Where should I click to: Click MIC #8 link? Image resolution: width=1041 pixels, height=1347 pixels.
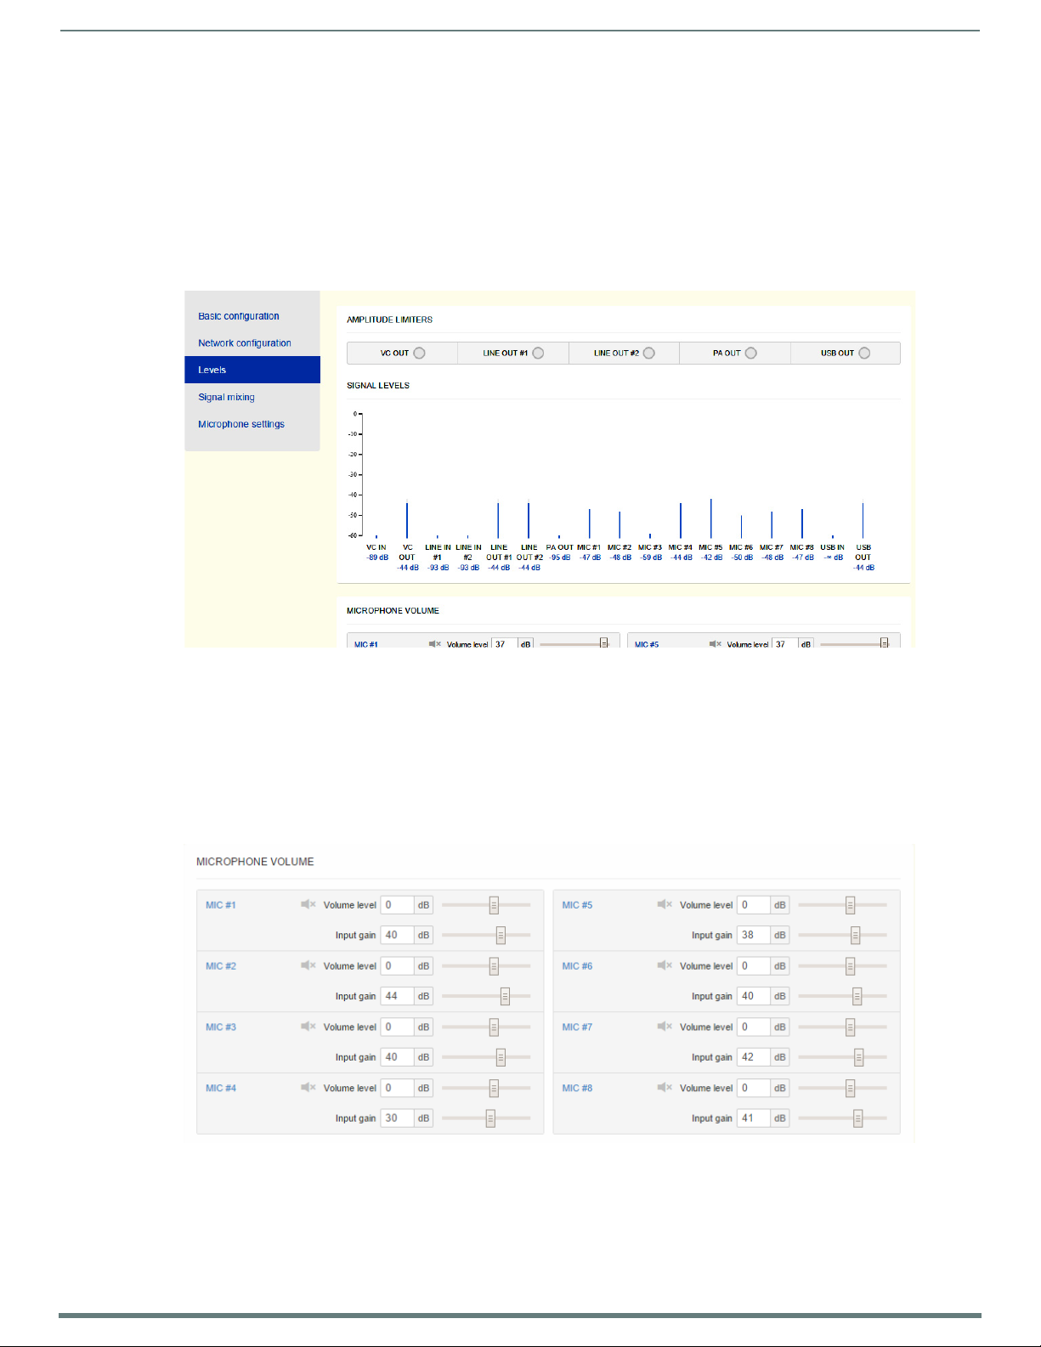[x=577, y=1089]
